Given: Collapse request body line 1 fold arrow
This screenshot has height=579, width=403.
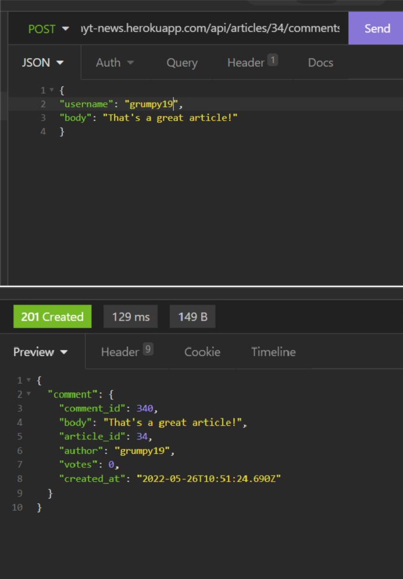Looking at the screenshot, I should click(x=52, y=90).
